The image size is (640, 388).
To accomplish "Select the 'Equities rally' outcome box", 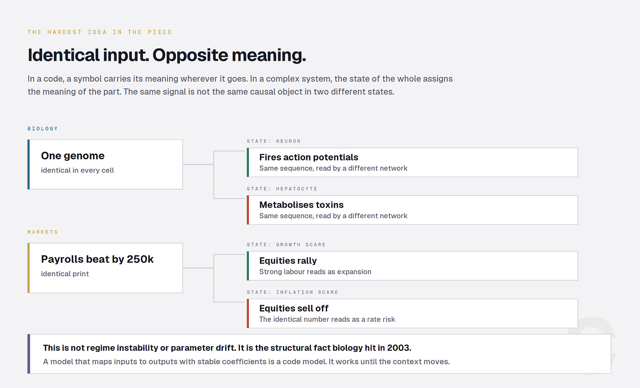I will click(412, 266).
